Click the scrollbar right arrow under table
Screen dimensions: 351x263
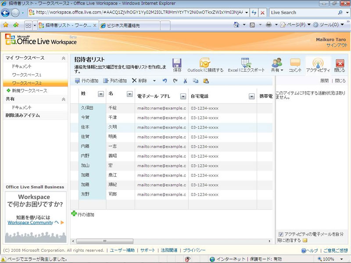tap(269, 241)
